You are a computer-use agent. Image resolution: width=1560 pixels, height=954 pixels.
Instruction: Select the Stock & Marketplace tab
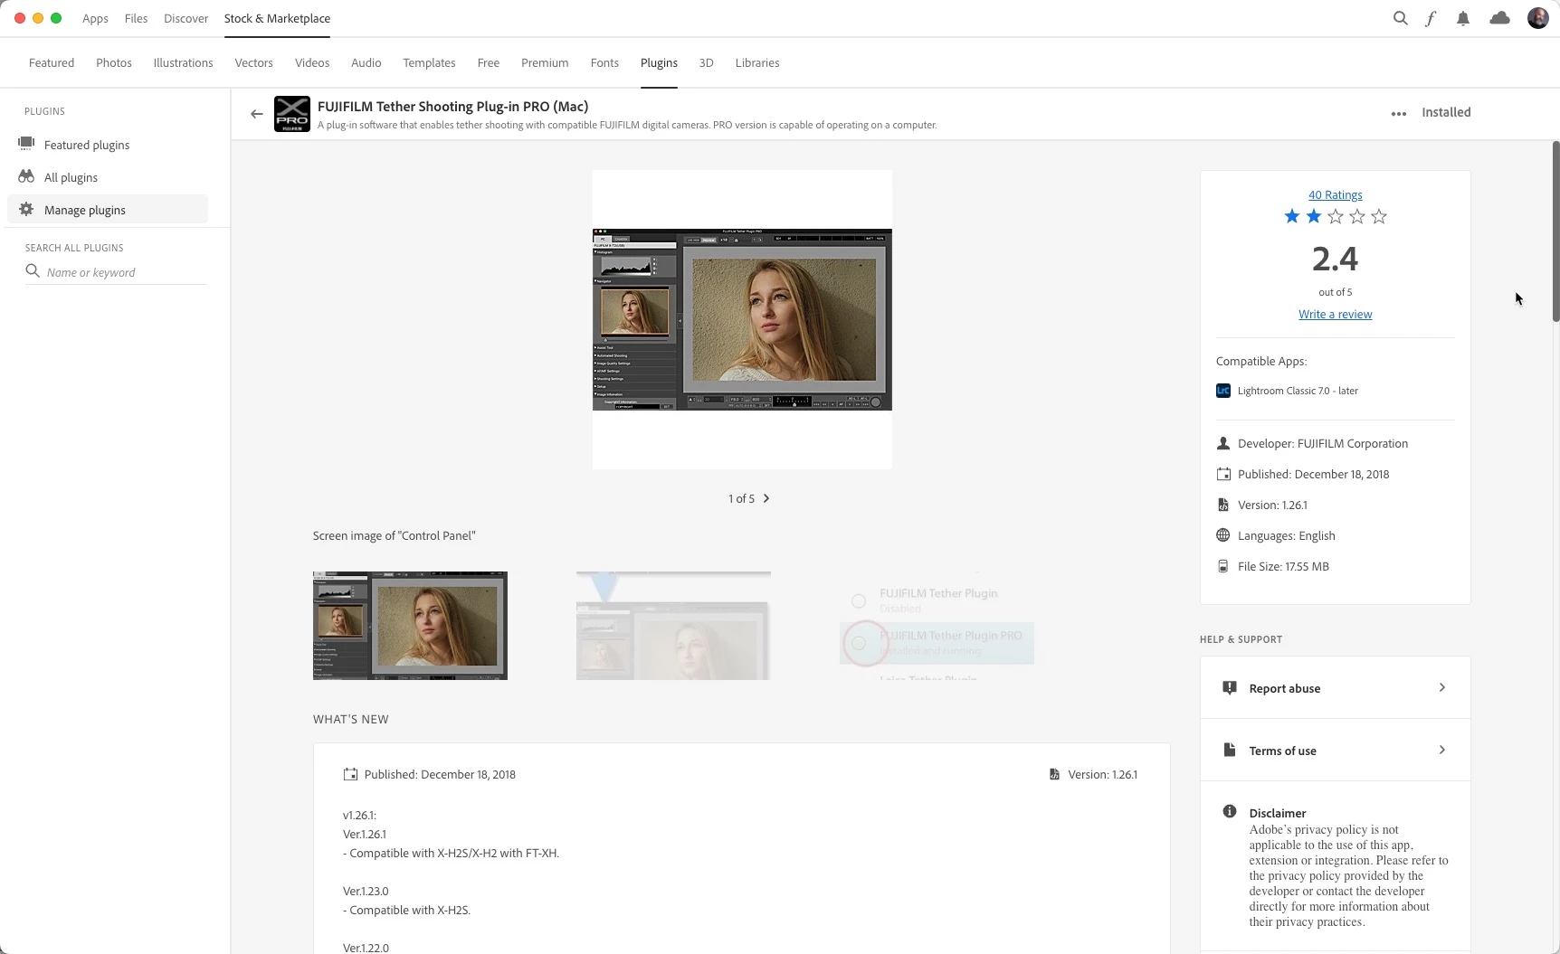click(277, 18)
